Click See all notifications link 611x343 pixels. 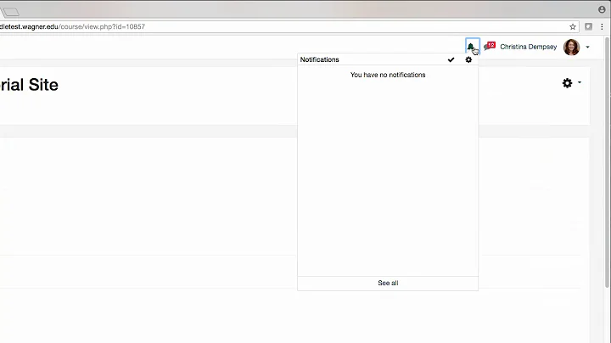(x=388, y=283)
